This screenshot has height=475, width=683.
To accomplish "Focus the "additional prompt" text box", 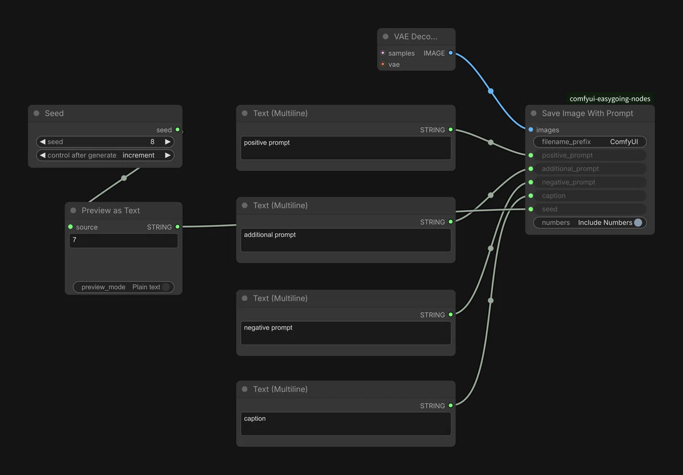I will 346,240.
